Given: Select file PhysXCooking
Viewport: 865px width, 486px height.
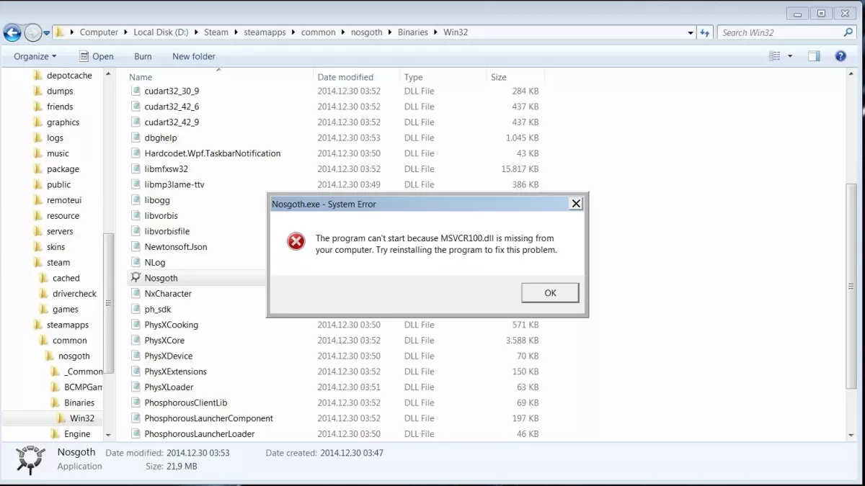Looking at the screenshot, I should (171, 325).
